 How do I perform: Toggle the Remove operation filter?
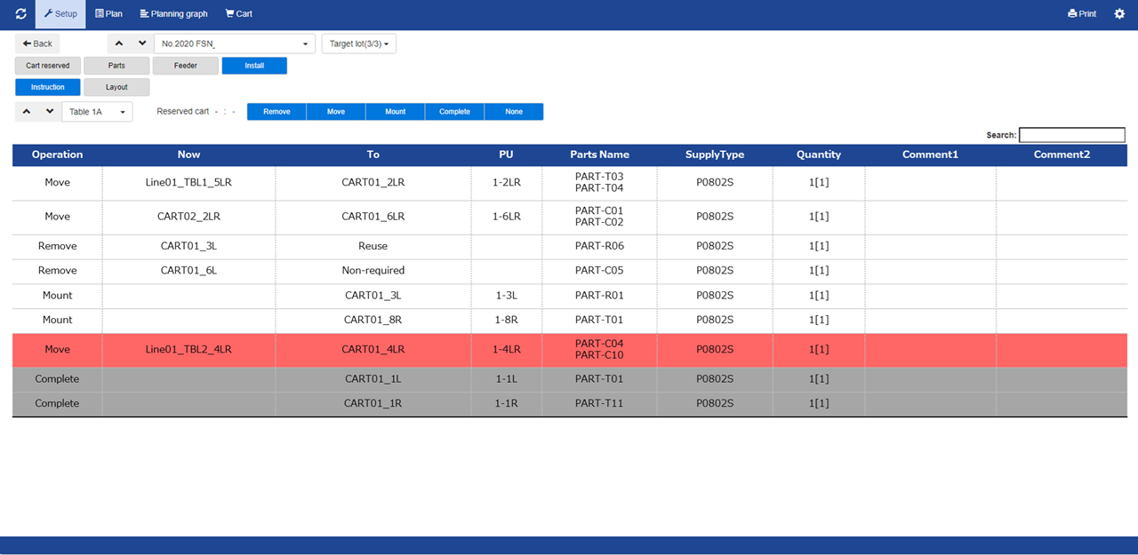(x=276, y=112)
